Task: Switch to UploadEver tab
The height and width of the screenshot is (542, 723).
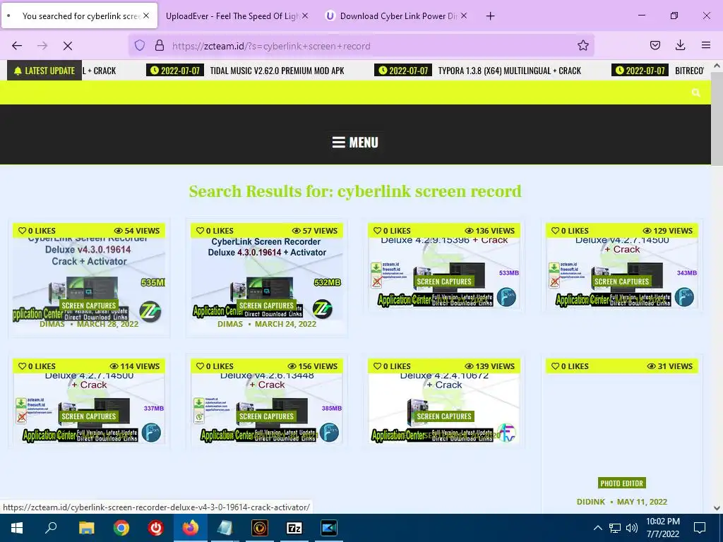Action: pyautogui.click(x=232, y=16)
